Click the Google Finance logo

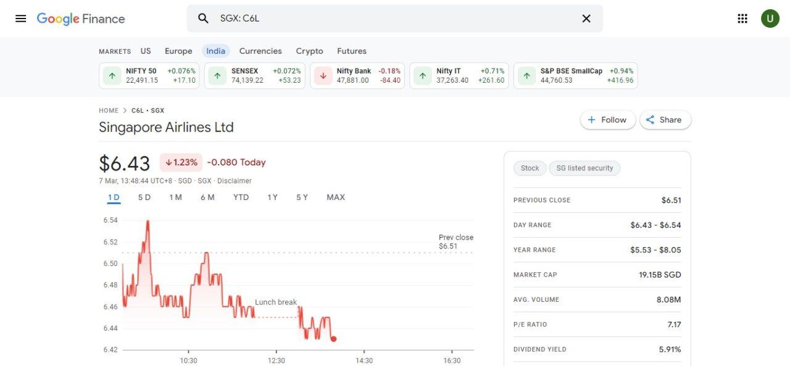click(81, 19)
